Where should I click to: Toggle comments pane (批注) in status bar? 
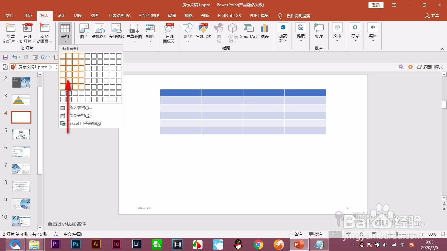pos(315,234)
